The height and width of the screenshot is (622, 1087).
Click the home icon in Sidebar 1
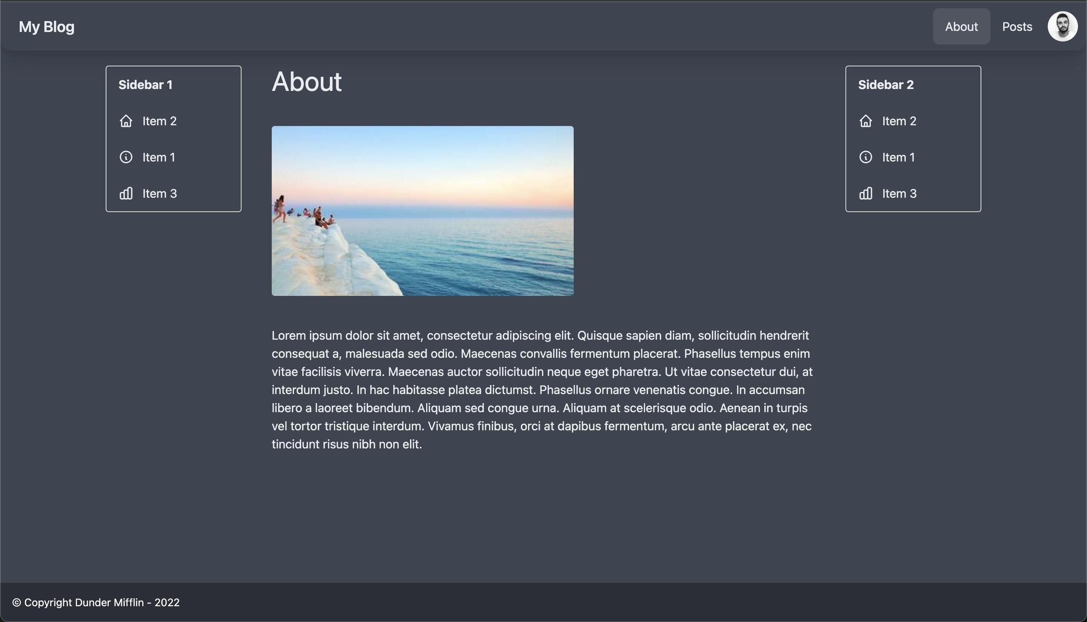tap(125, 121)
